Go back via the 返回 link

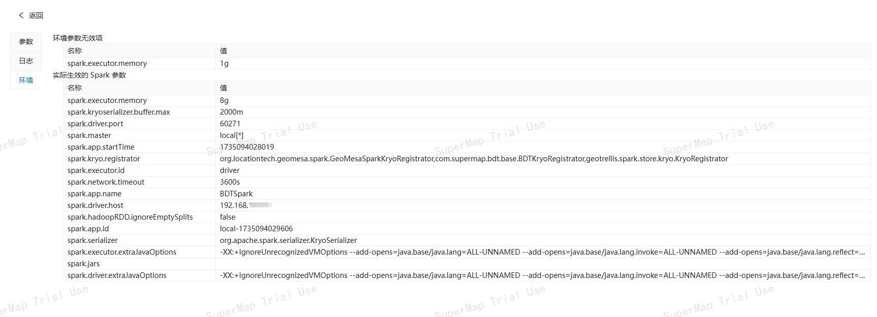point(36,15)
